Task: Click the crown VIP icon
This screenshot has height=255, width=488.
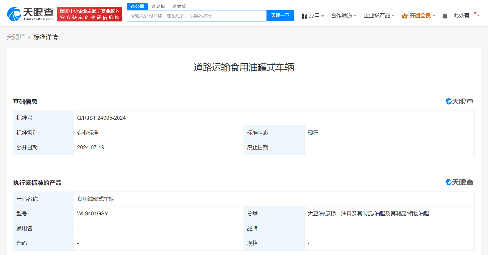Action: pos(405,16)
